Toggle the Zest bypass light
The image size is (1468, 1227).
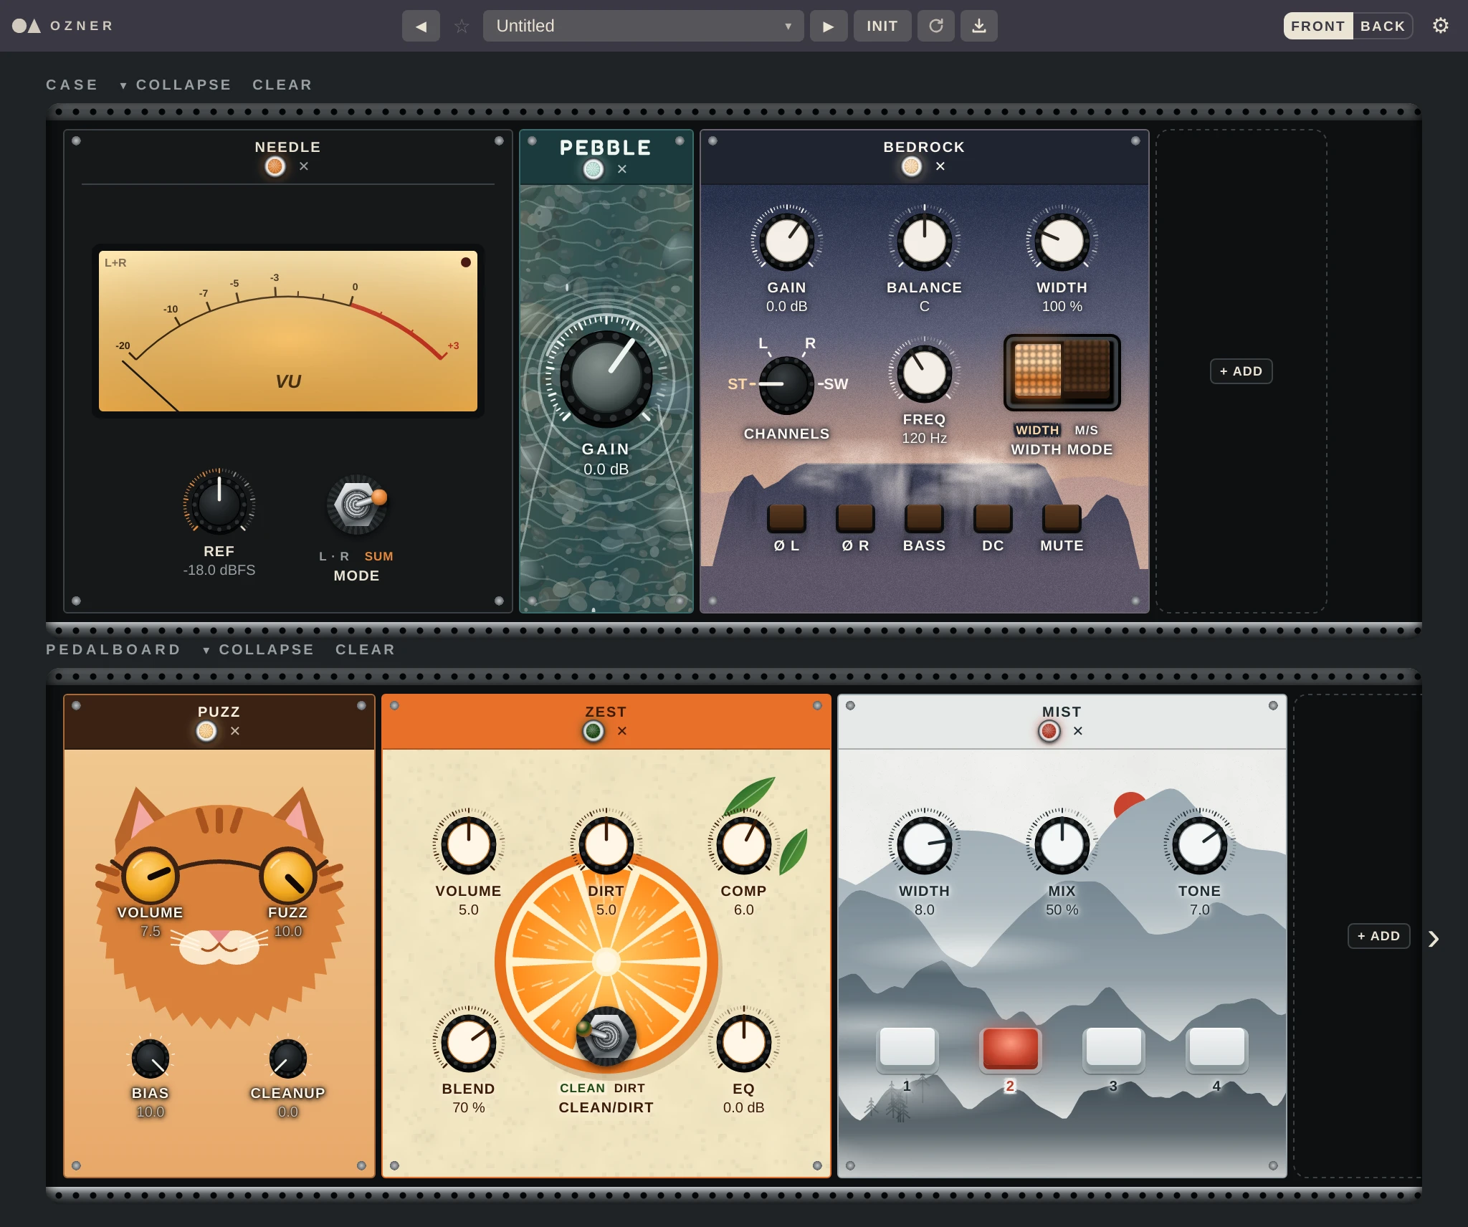pos(594,731)
